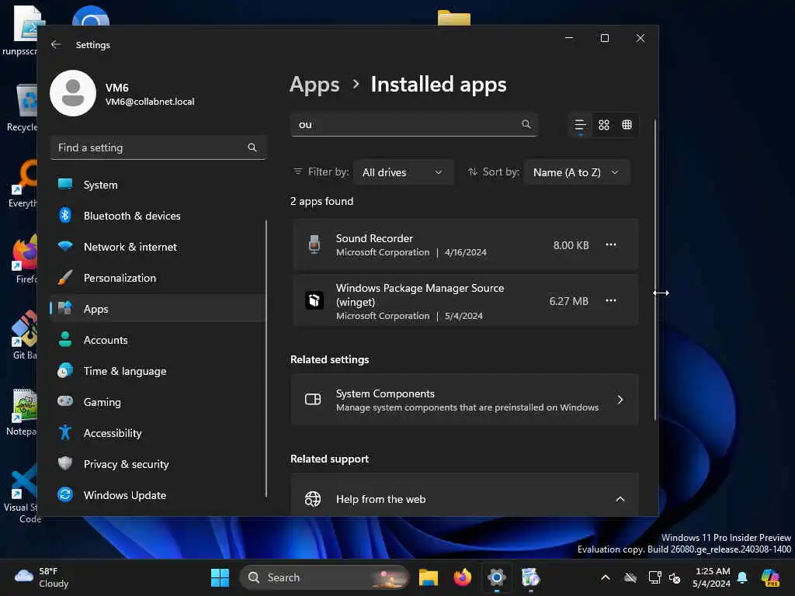The width and height of the screenshot is (795, 596).
Task: Open Copilot preview icon in taskbar
Action: (771, 577)
